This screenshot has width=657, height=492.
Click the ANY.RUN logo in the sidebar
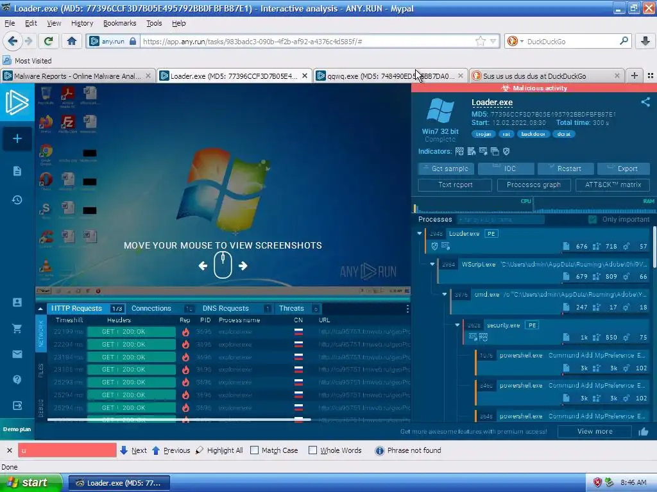point(17,102)
